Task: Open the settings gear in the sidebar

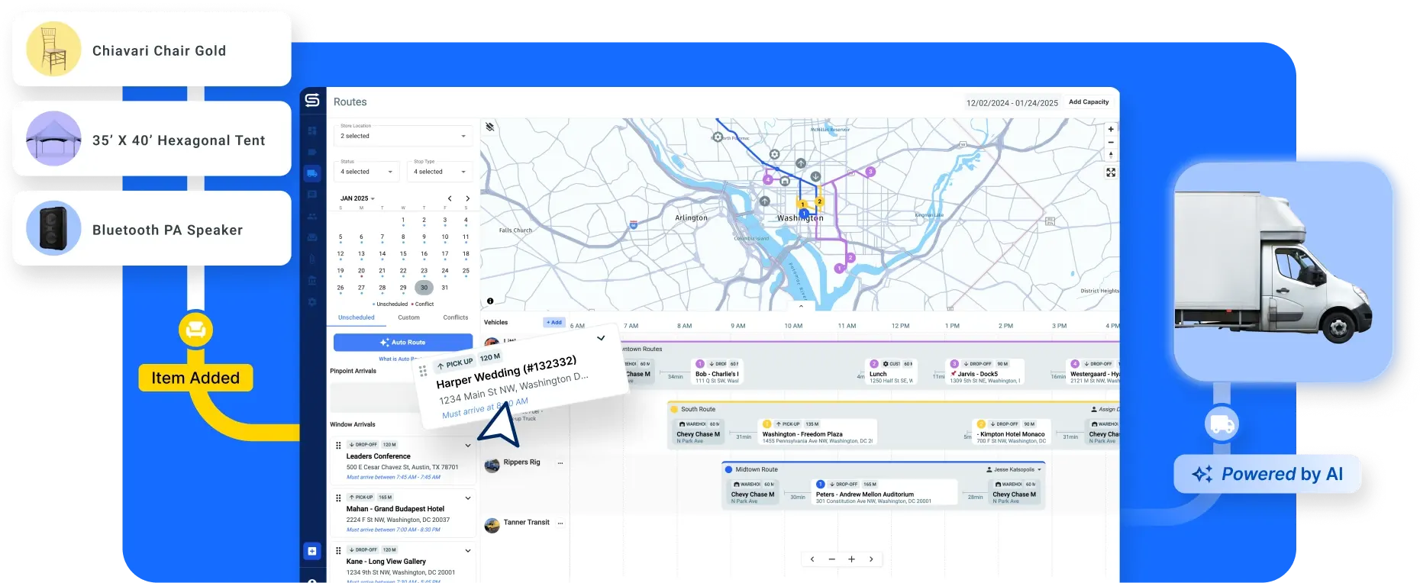Action: [312, 301]
